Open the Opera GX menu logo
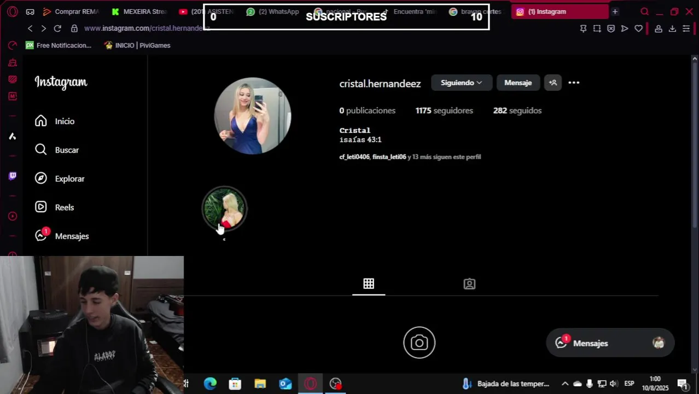The height and width of the screenshot is (394, 699). click(x=12, y=11)
